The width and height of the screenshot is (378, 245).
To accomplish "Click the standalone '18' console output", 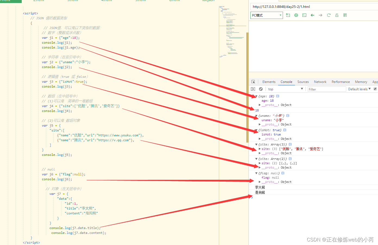I will [x=257, y=110].
